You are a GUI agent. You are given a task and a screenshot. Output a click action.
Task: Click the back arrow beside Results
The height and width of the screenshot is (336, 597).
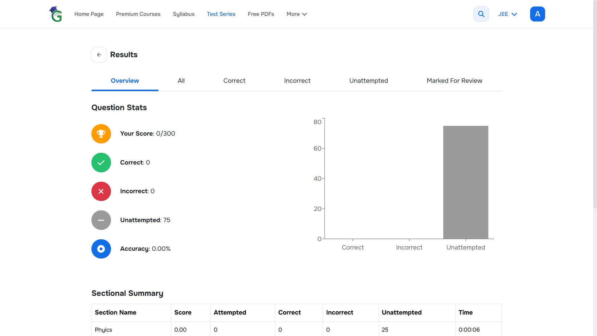pyautogui.click(x=99, y=55)
